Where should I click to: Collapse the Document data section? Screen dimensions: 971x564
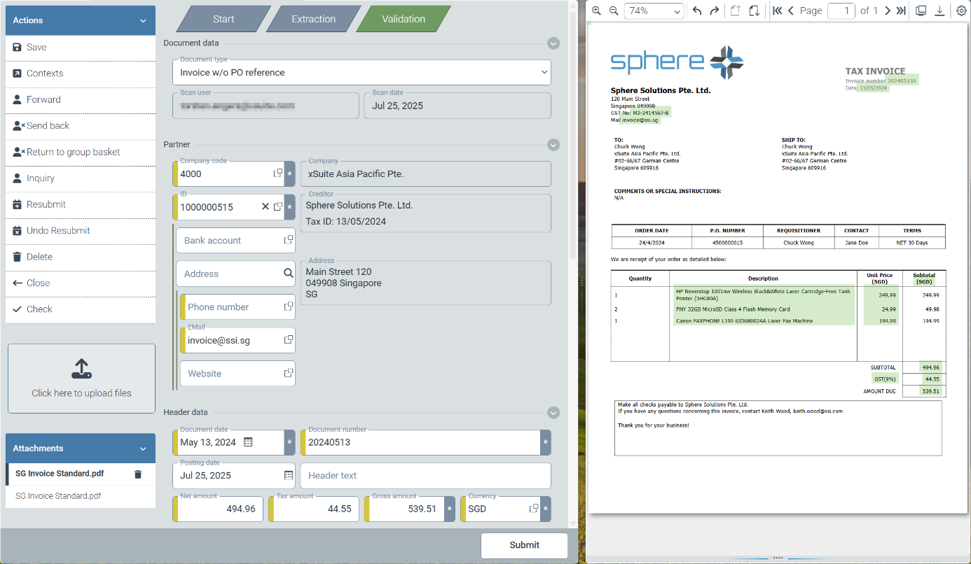tap(553, 43)
